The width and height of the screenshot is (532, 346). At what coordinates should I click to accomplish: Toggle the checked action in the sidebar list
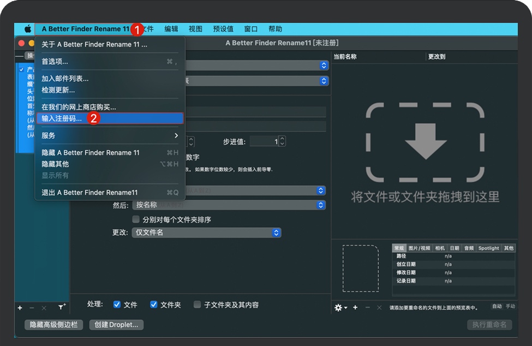[21, 69]
